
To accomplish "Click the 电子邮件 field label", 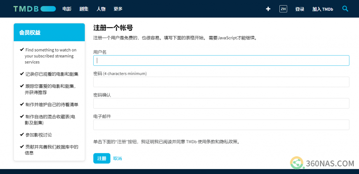I will point(102,116).
